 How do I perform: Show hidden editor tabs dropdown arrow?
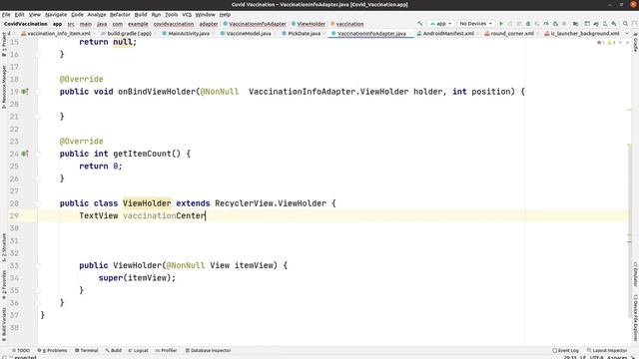pos(627,33)
